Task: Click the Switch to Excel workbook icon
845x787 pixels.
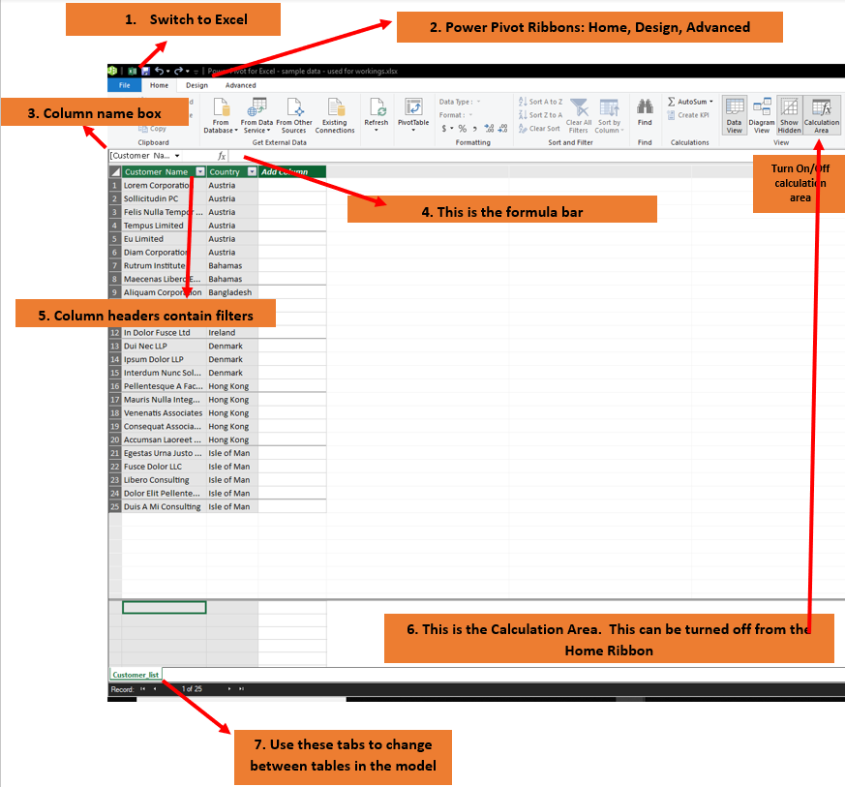Action: point(132,72)
